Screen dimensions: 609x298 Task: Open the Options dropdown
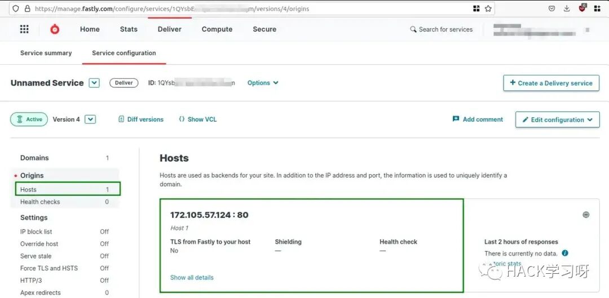[263, 83]
